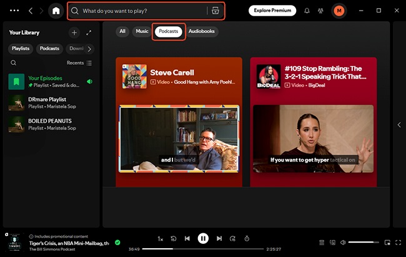Click the green saved checkmark for the episode
The width and height of the screenshot is (406, 257).
pyautogui.click(x=117, y=243)
